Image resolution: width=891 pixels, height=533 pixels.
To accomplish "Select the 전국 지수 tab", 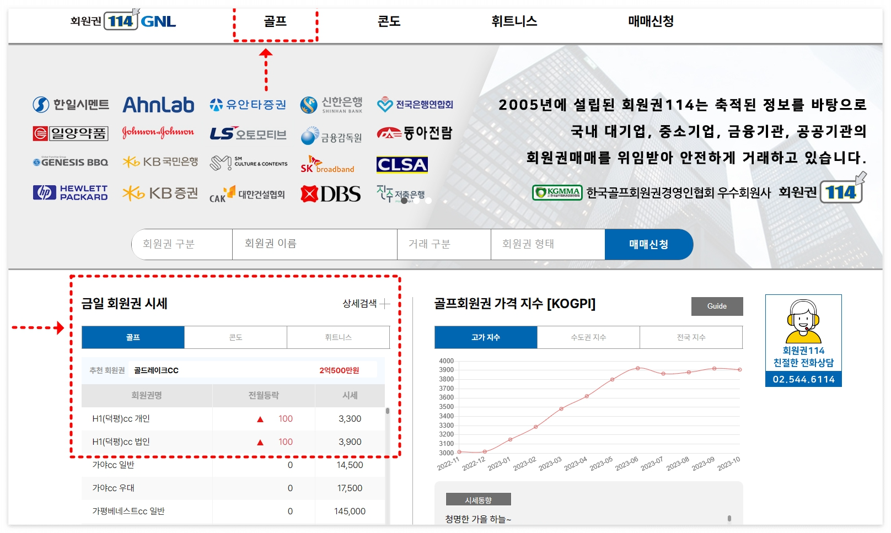I will click(691, 337).
